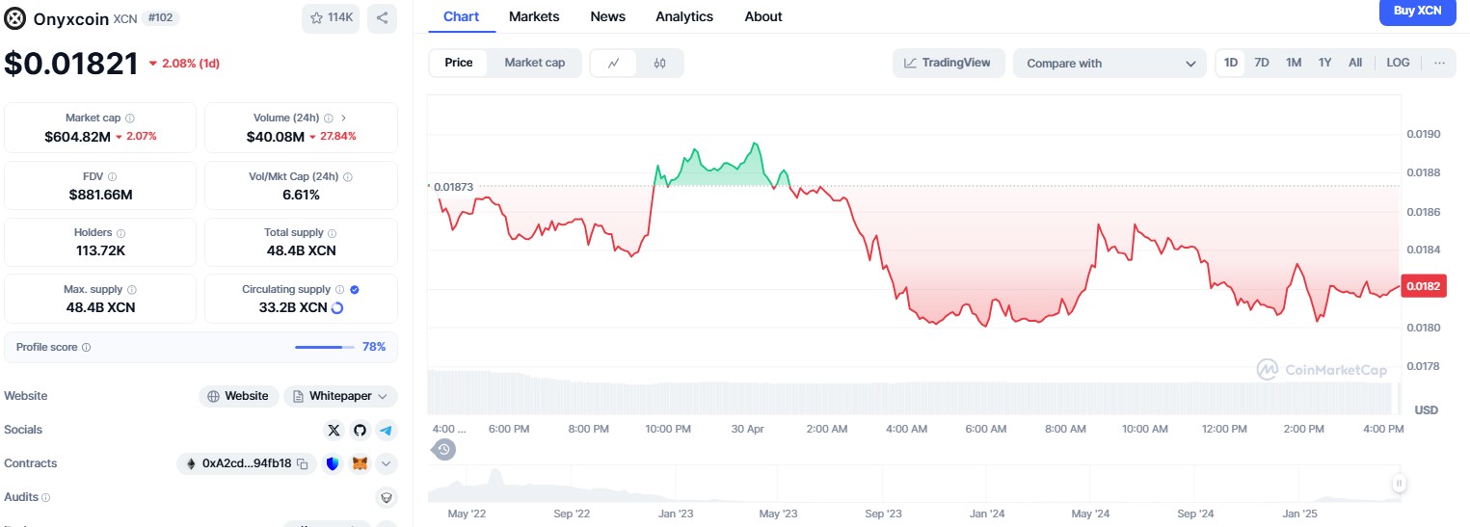Switch to candlestick chart view
1470x527 pixels.
pos(659,64)
